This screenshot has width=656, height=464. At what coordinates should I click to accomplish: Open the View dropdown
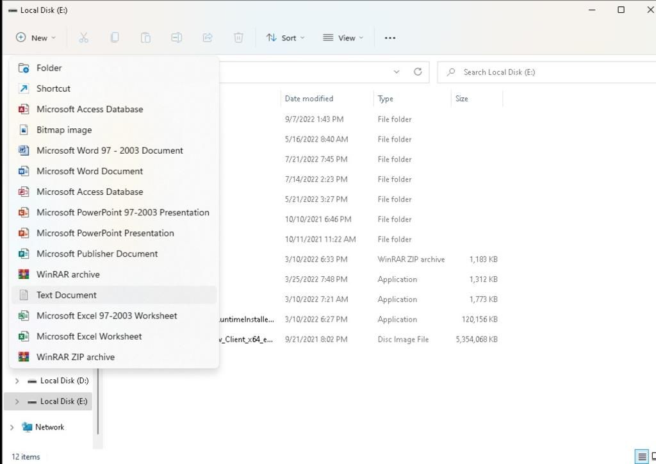coord(343,38)
